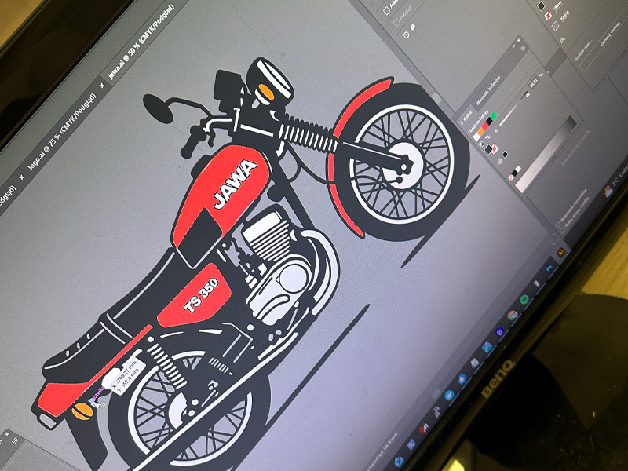Image resolution: width=628 pixels, height=471 pixels.
Task: Enable the 'Skaluj obrysy i efekty' checkbox
Action: tap(562, 230)
